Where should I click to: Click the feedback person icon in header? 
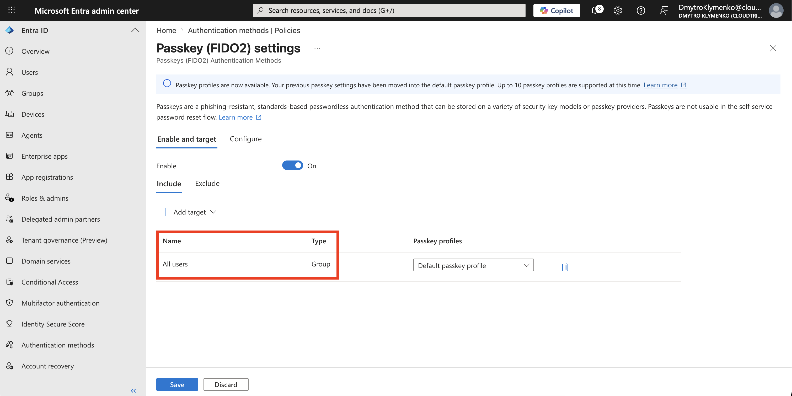click(x=664, y=10)
